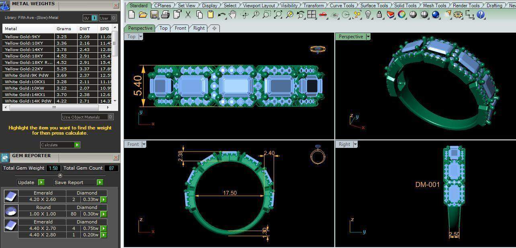Switch to the Curve Tools tab

pyautogui.click(x=342, y=6)
